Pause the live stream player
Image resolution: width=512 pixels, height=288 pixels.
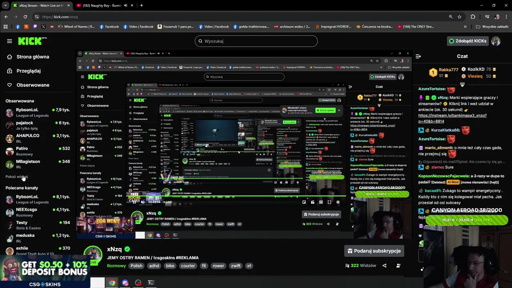click(134, 202)
